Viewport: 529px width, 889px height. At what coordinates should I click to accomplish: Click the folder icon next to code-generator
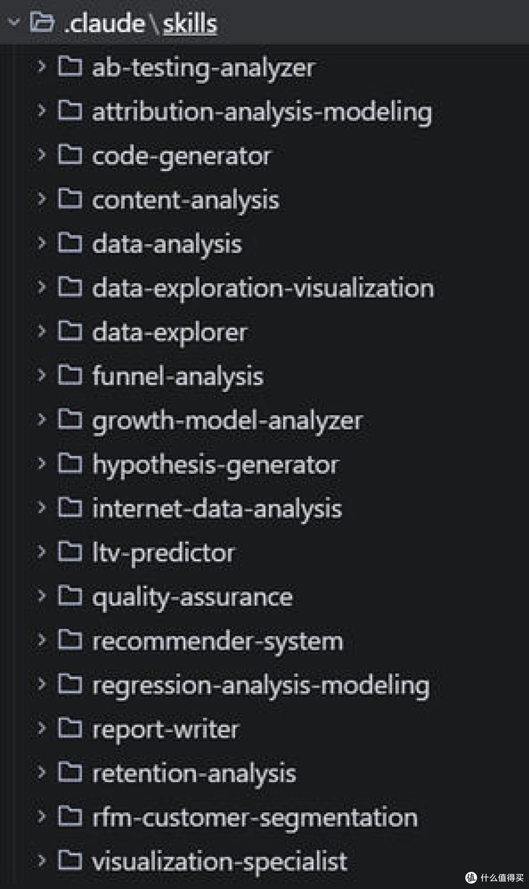pos(70,154)
